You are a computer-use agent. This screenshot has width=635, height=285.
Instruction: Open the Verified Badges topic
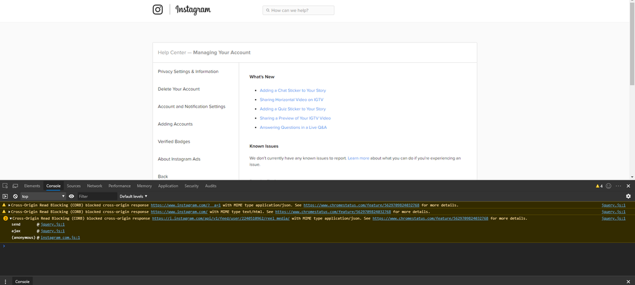[x=174, y=142]
